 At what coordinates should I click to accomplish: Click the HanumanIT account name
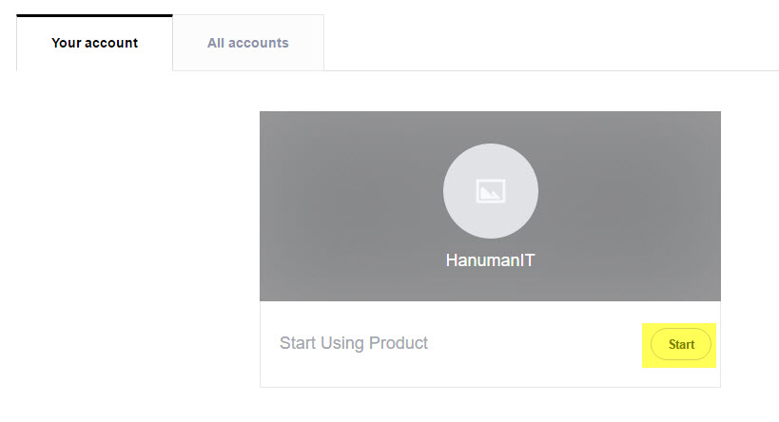point(490,260)
